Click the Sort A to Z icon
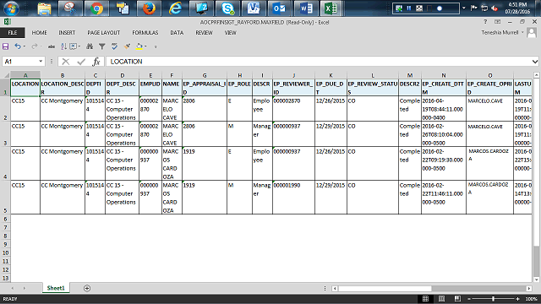 tap(64, 46)
